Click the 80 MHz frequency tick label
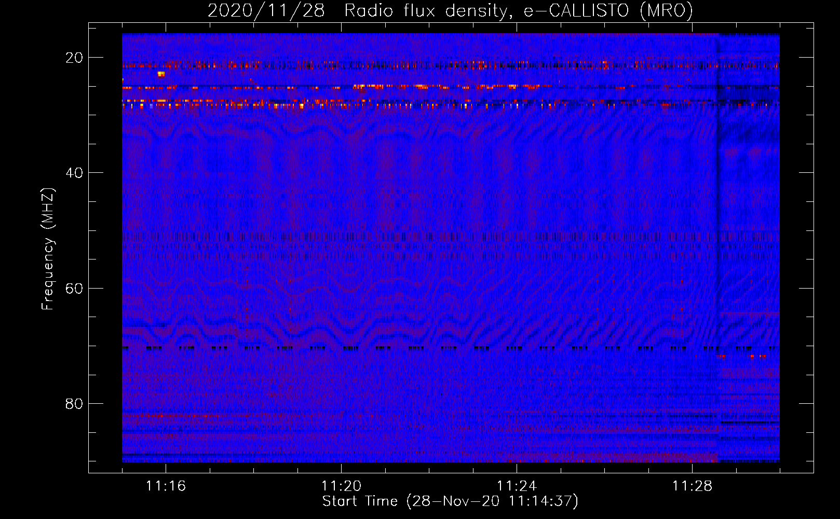This screenshot has height=519, width=840. (74, 403)
